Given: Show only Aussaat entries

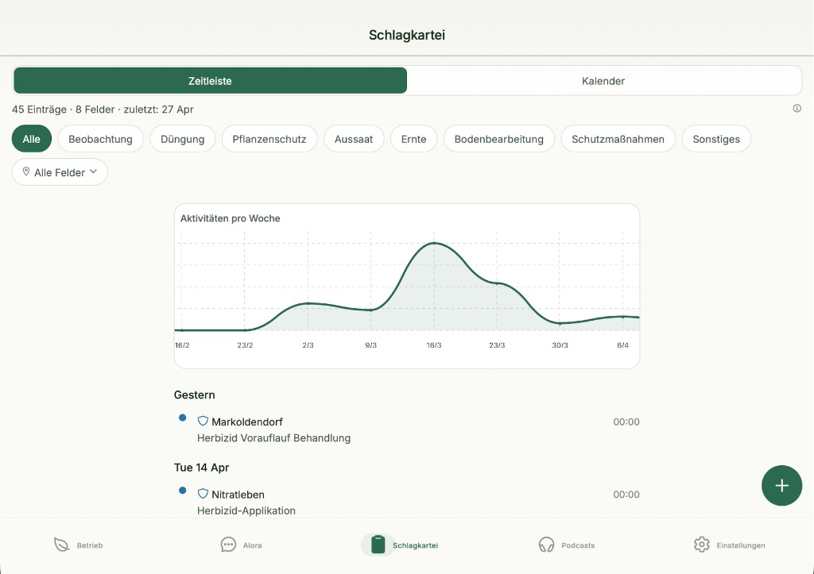Looking at the screenshot, I should pyautogui.click(x=354, y=139).
